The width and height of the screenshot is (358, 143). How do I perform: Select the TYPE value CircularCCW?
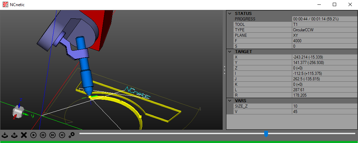coord(324,30)
